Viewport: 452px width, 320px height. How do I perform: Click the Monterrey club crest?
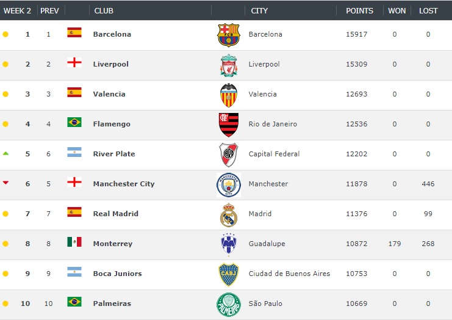pyautogui.click(x=229, y=244)
